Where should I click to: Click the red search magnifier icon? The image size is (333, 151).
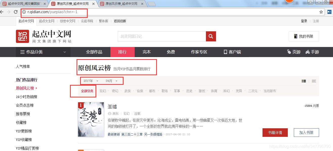211,36
